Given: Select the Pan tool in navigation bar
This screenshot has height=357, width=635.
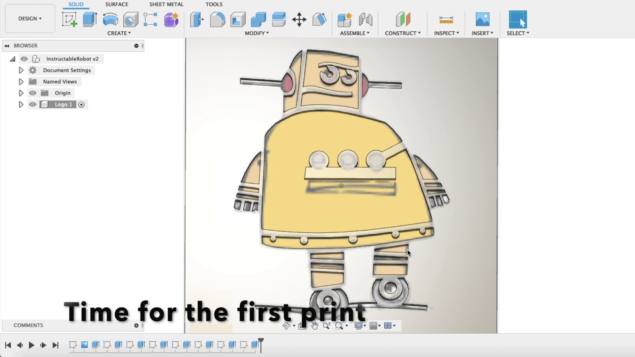Looking at the screenshot, I should tap(314, 326).
